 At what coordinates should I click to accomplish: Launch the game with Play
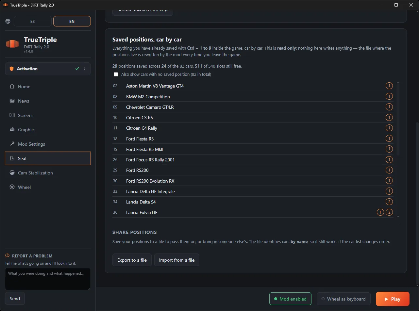[393, 299]
